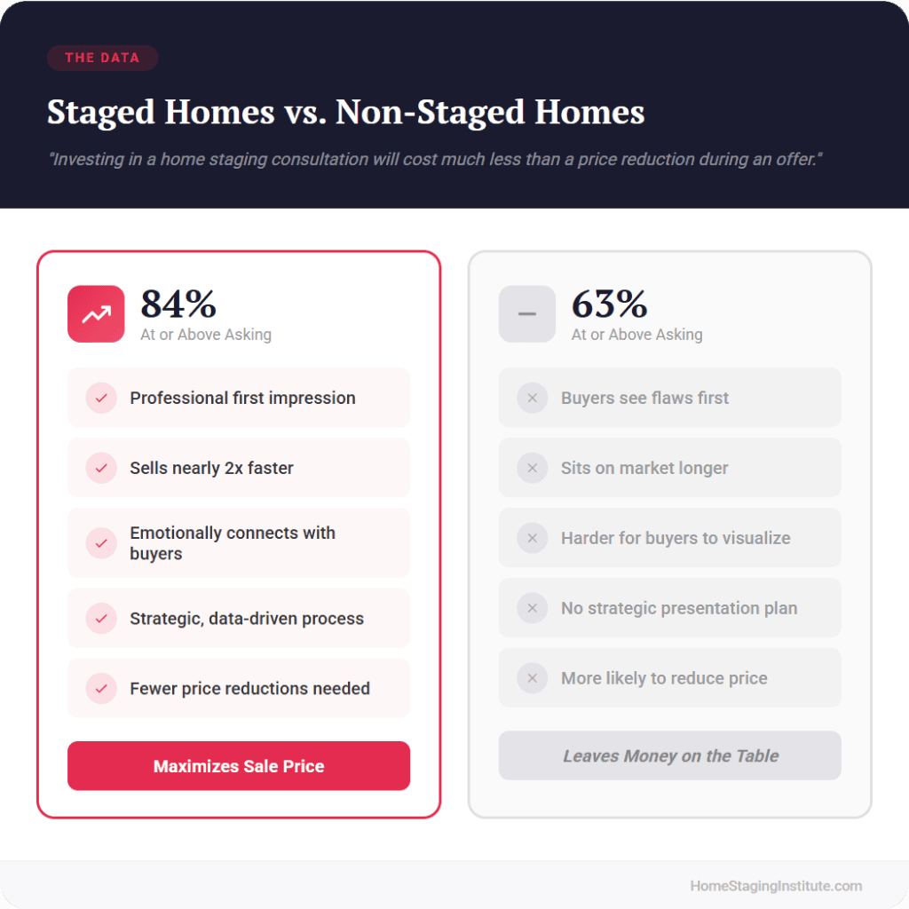Click X icon next to No strategic presentation plan
The width and height of the screenshot is (909, 909).
click(533, 608)
